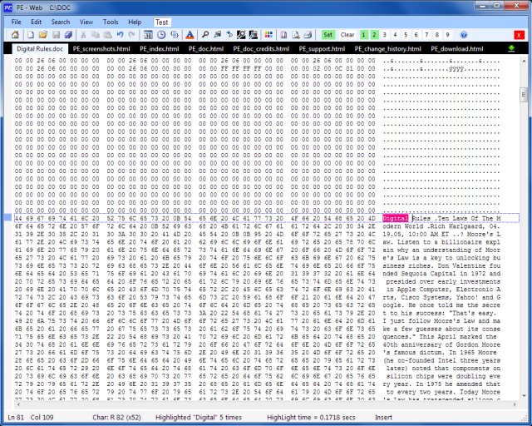Click status bar text Ln 81

coord(16,418)
